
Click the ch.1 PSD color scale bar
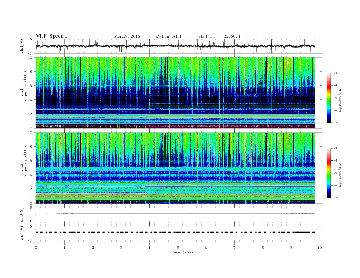329,98
